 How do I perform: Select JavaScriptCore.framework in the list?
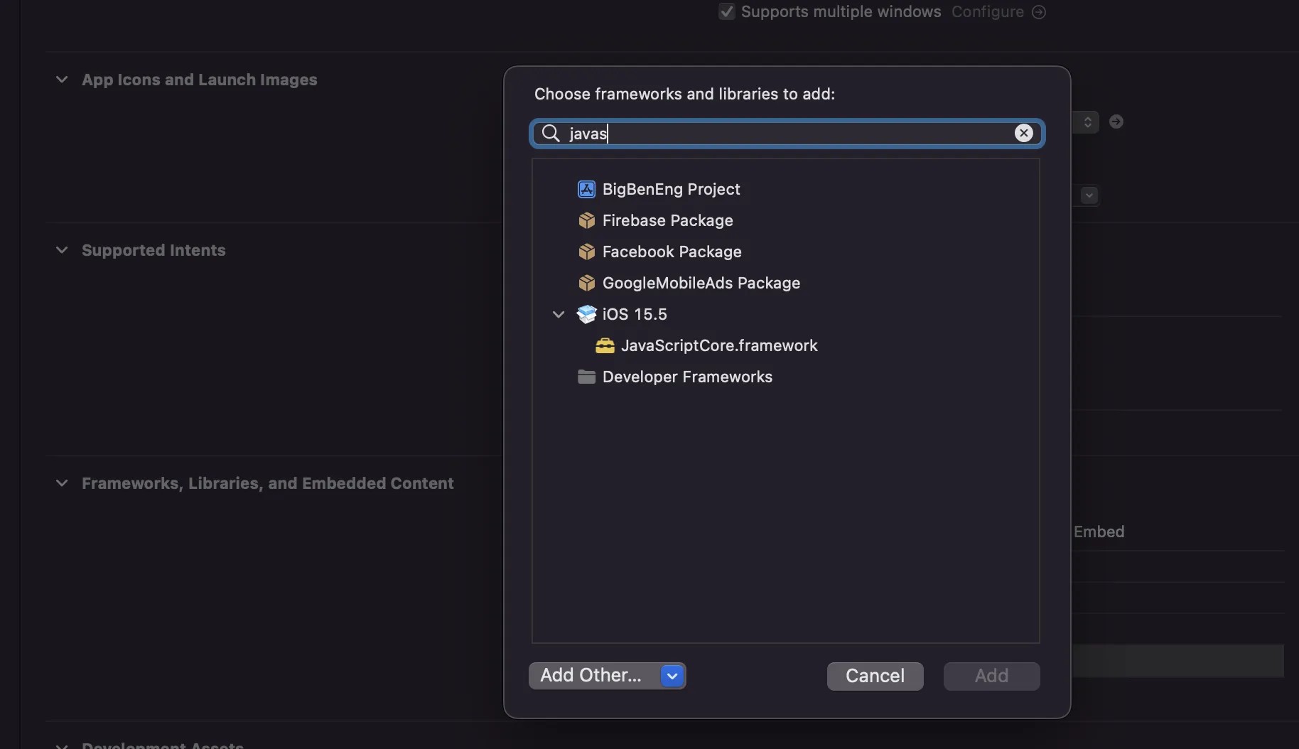[x=718, y=345]
